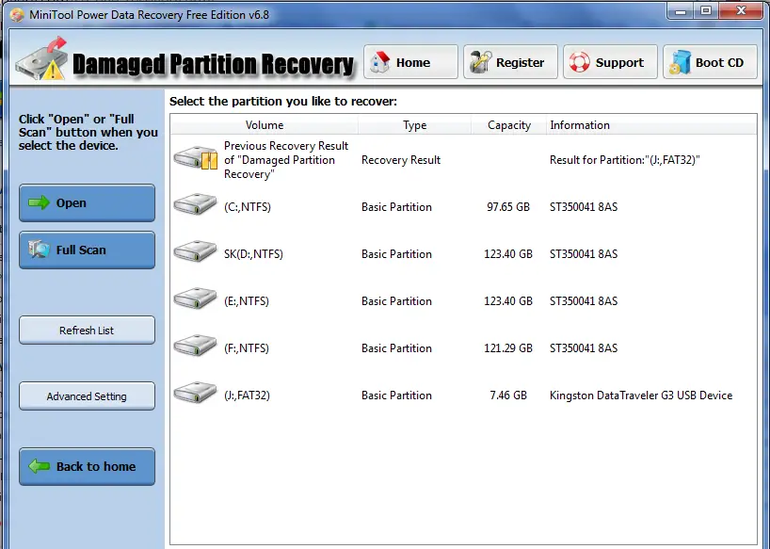Click "Kingston DataTraveler G3 USB Device" text

coord(641,396)
